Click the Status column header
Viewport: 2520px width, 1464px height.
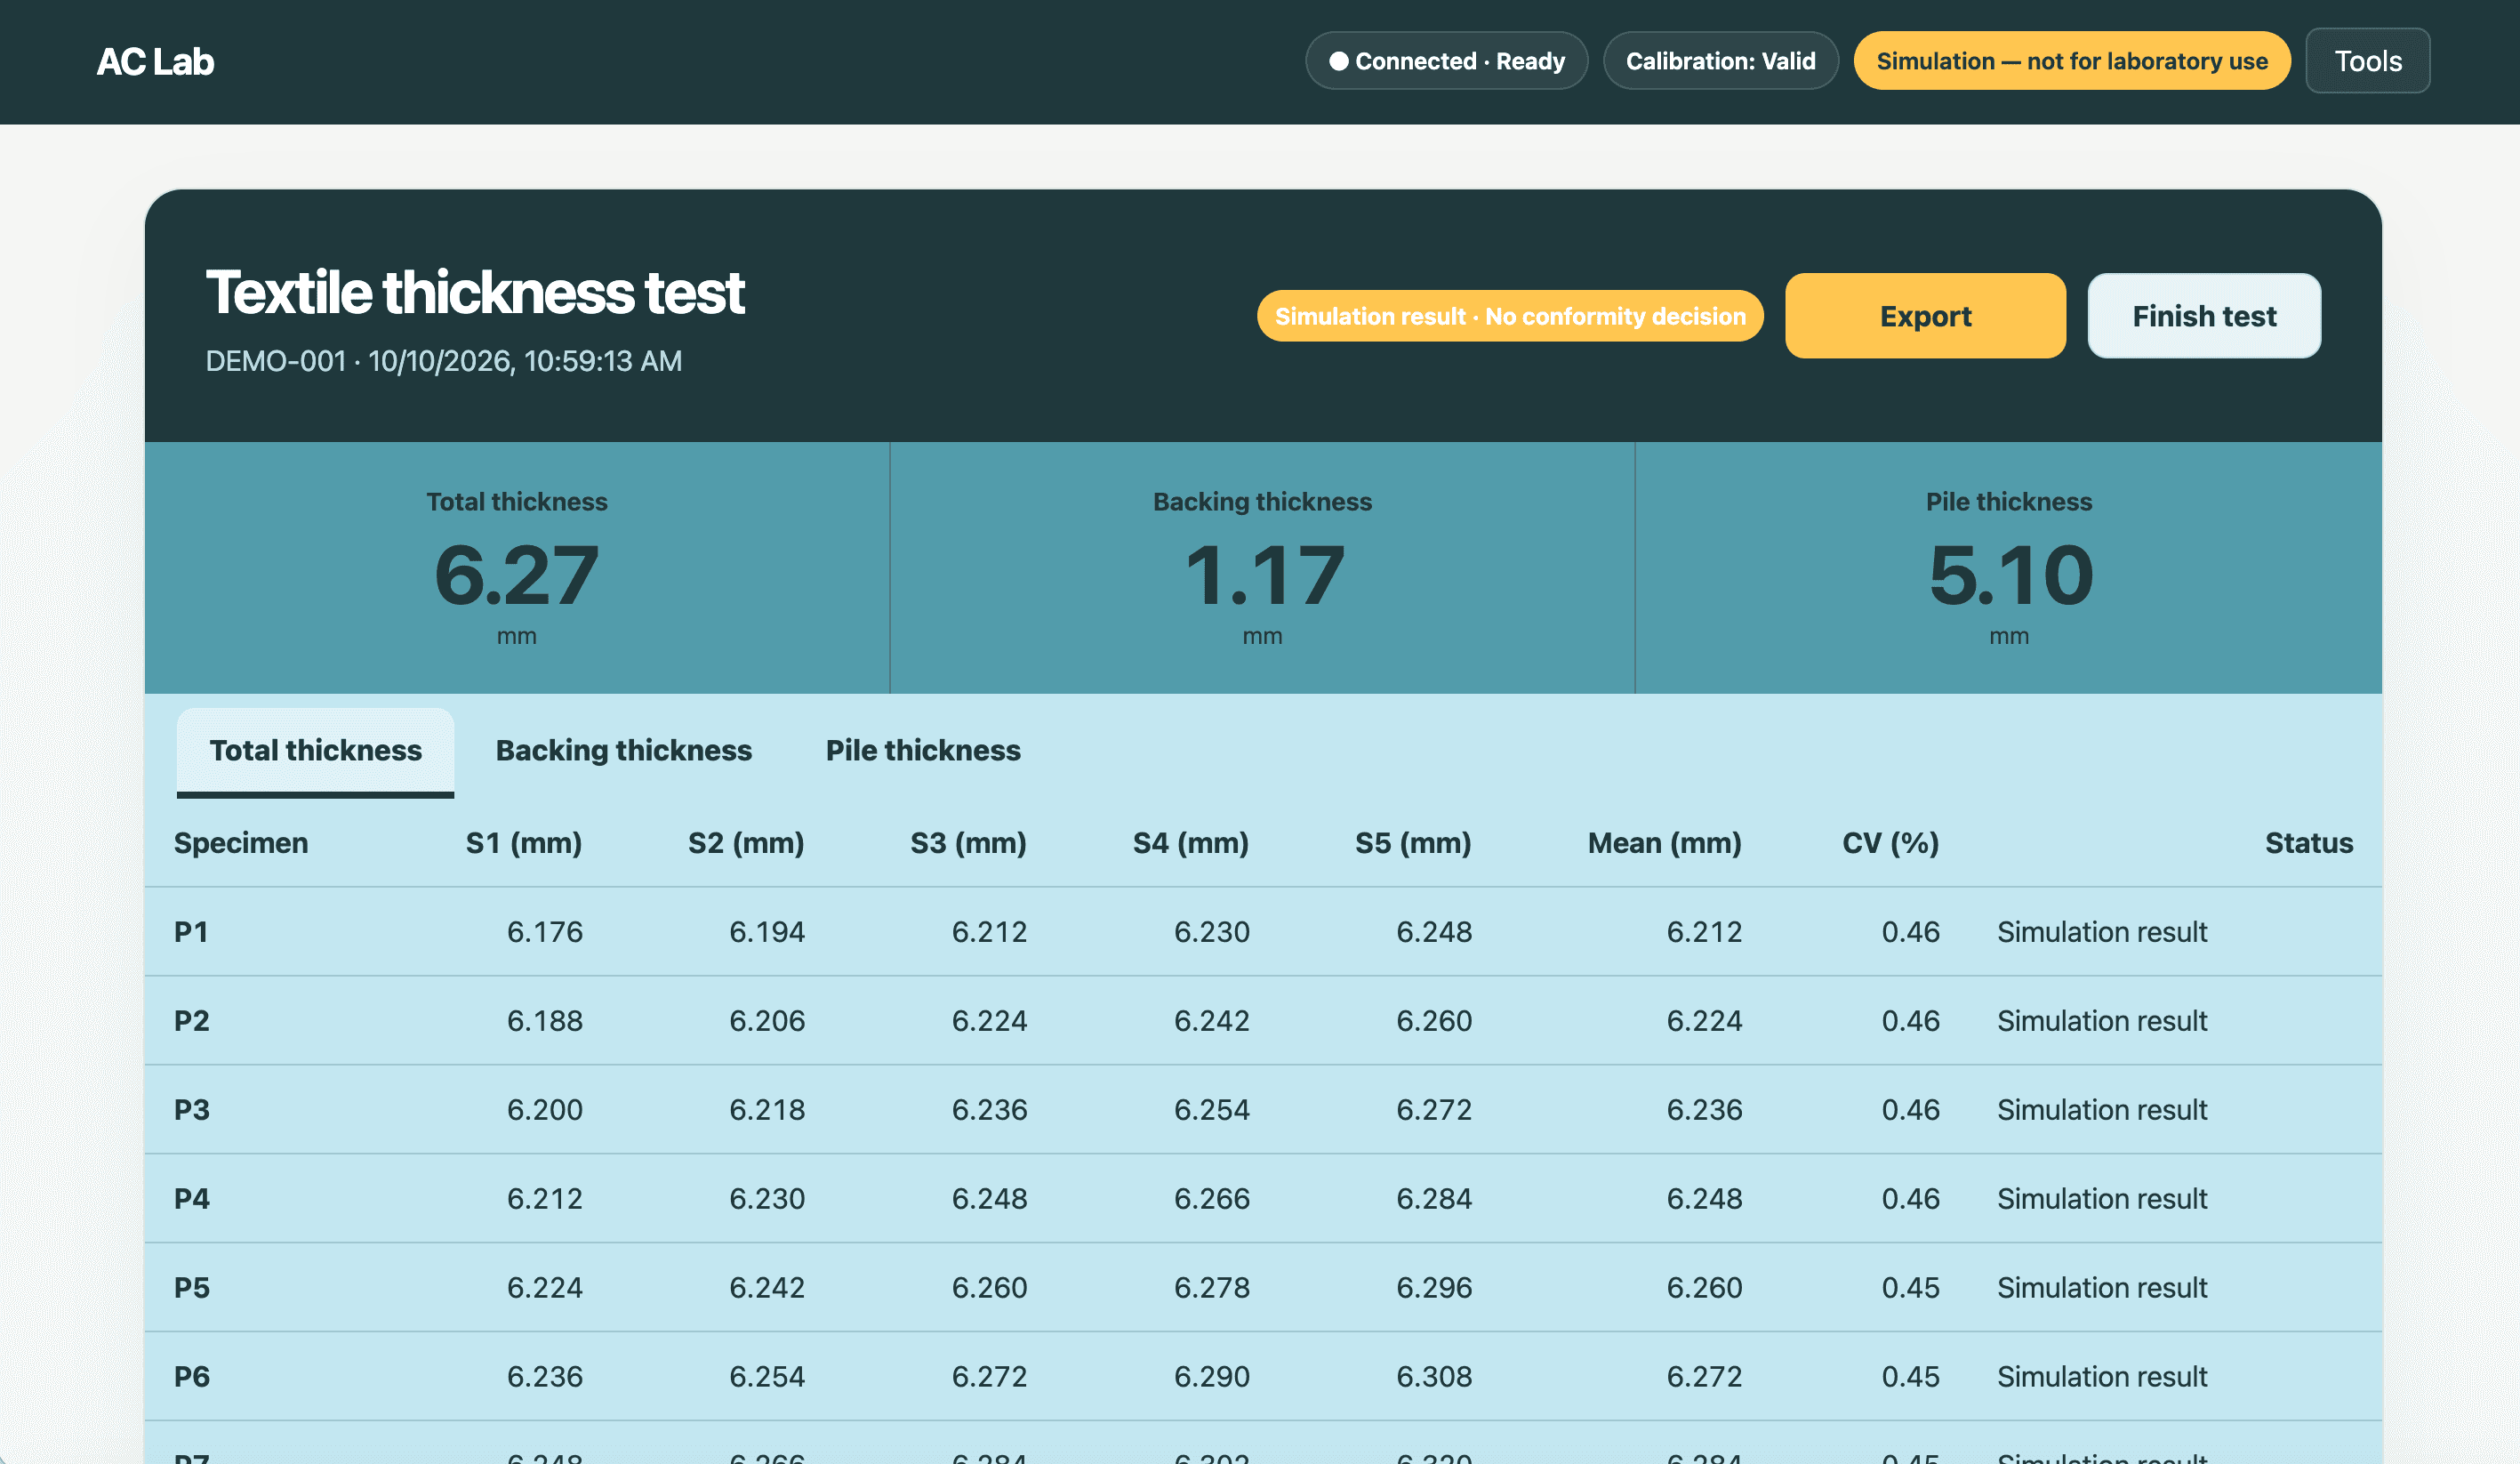tap(2309, 843)
